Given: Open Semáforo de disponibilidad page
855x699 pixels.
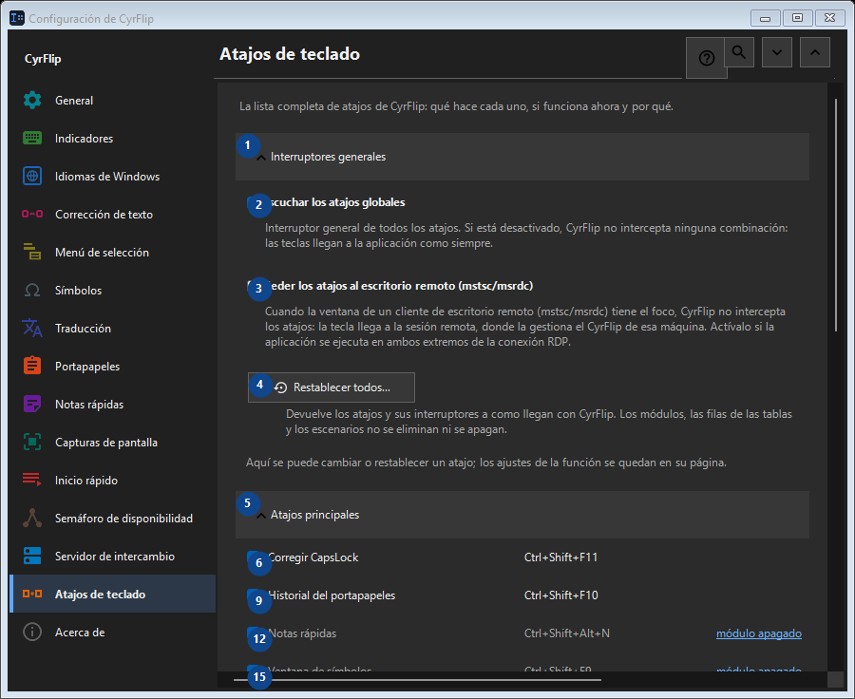Looking at the screenshot, I should point(112,518).
